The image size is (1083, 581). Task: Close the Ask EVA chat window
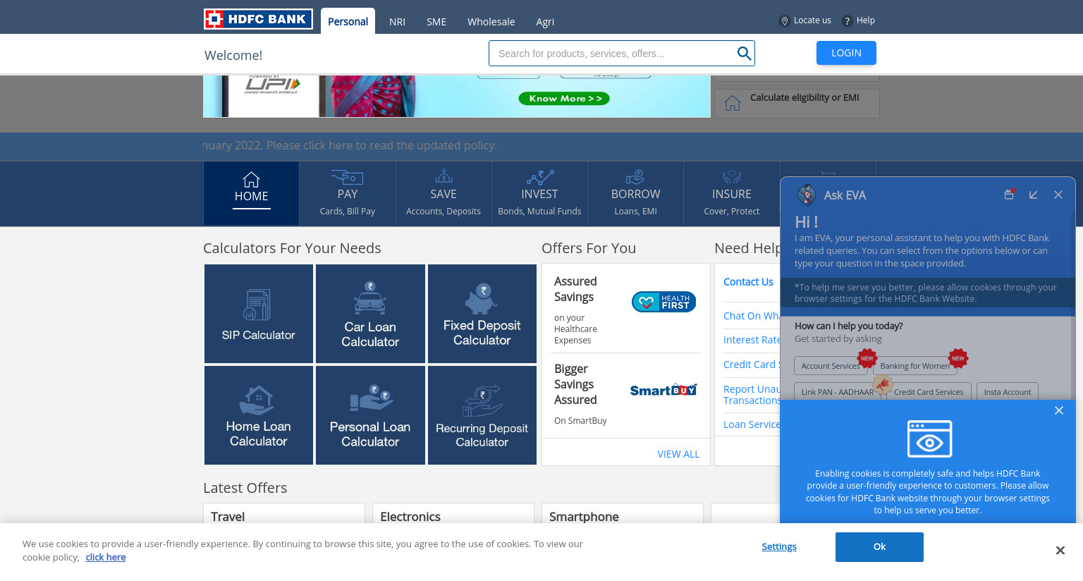(1058, 195)
